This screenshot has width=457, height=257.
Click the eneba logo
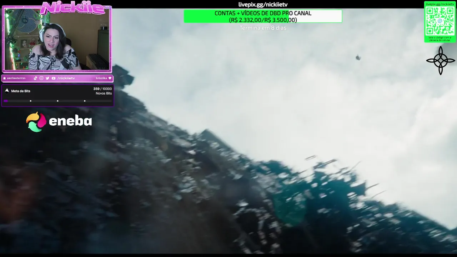(59, 122)
